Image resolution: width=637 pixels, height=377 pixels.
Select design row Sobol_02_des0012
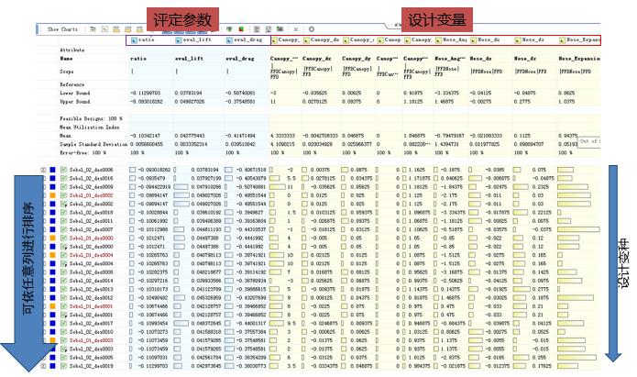click(x=91, y=298)
